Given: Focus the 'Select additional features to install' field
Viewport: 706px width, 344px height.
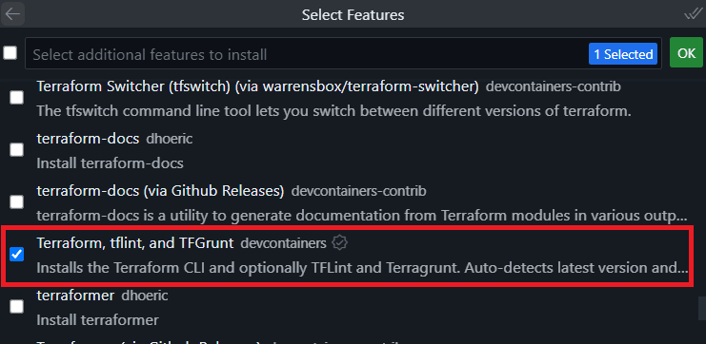Looking at the screenshot, I should [x=306, y=54].
